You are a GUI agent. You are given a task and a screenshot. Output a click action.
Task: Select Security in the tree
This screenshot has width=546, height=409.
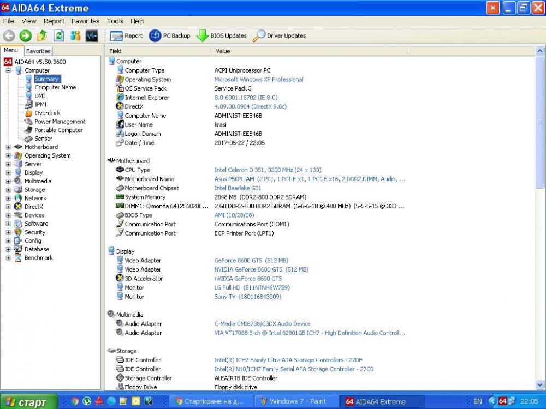click(x=35, y=232)
